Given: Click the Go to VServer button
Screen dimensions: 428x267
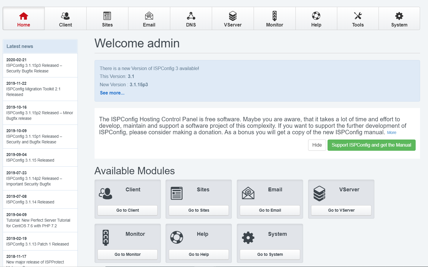Looking at the screenshot, I should coord(341,210).
